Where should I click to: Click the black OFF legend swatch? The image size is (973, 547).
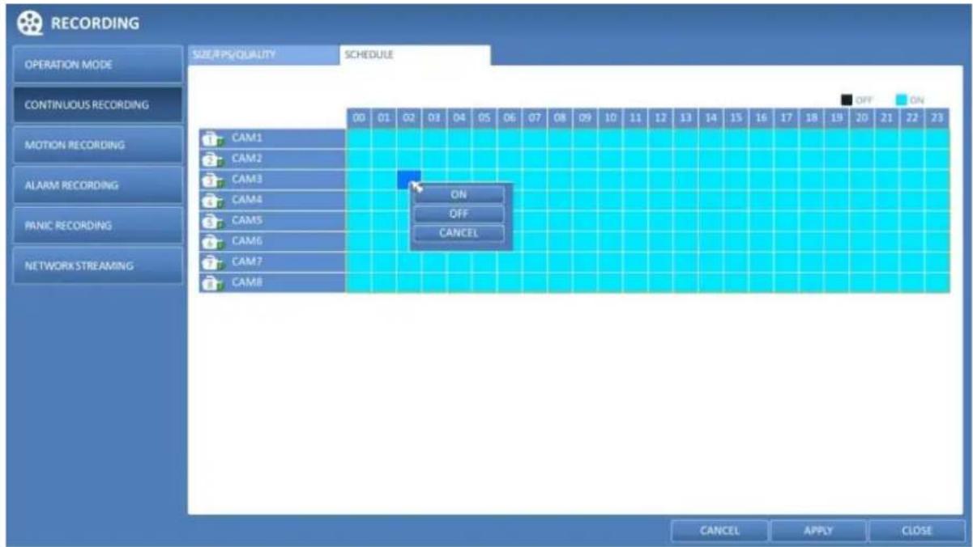(847, 100)
